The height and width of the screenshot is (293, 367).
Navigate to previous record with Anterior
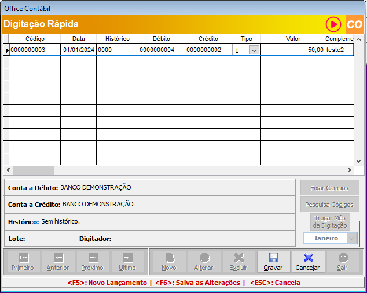pos(58,262)
